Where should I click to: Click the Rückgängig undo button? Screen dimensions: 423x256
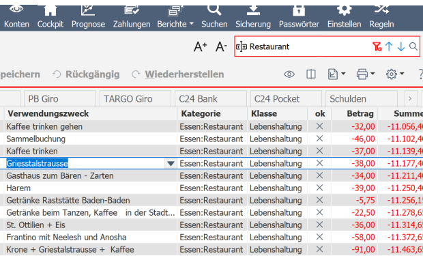pos(86,74)
